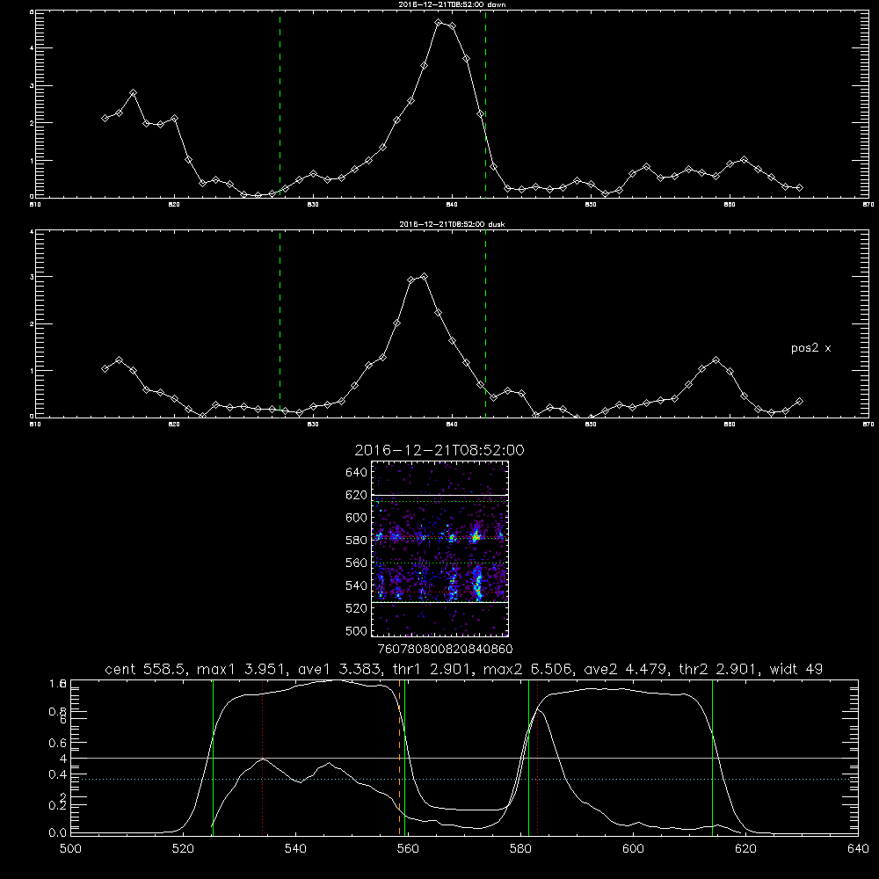Click the '3' tick label on dawn plot y-axis
879x879 pixels.
(x=32, y=86)
